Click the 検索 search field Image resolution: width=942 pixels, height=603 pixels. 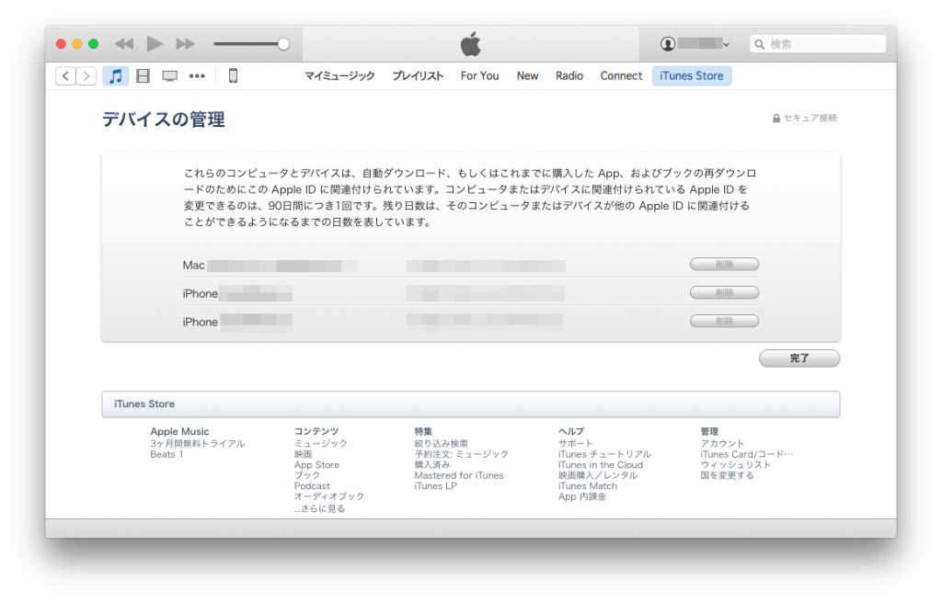[817, 43]
